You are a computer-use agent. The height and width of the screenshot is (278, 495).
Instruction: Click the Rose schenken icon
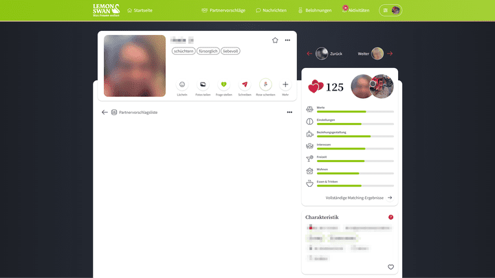265,84
